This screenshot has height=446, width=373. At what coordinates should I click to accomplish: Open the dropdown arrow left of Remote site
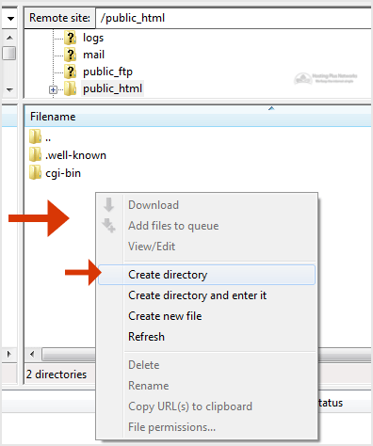10,19
